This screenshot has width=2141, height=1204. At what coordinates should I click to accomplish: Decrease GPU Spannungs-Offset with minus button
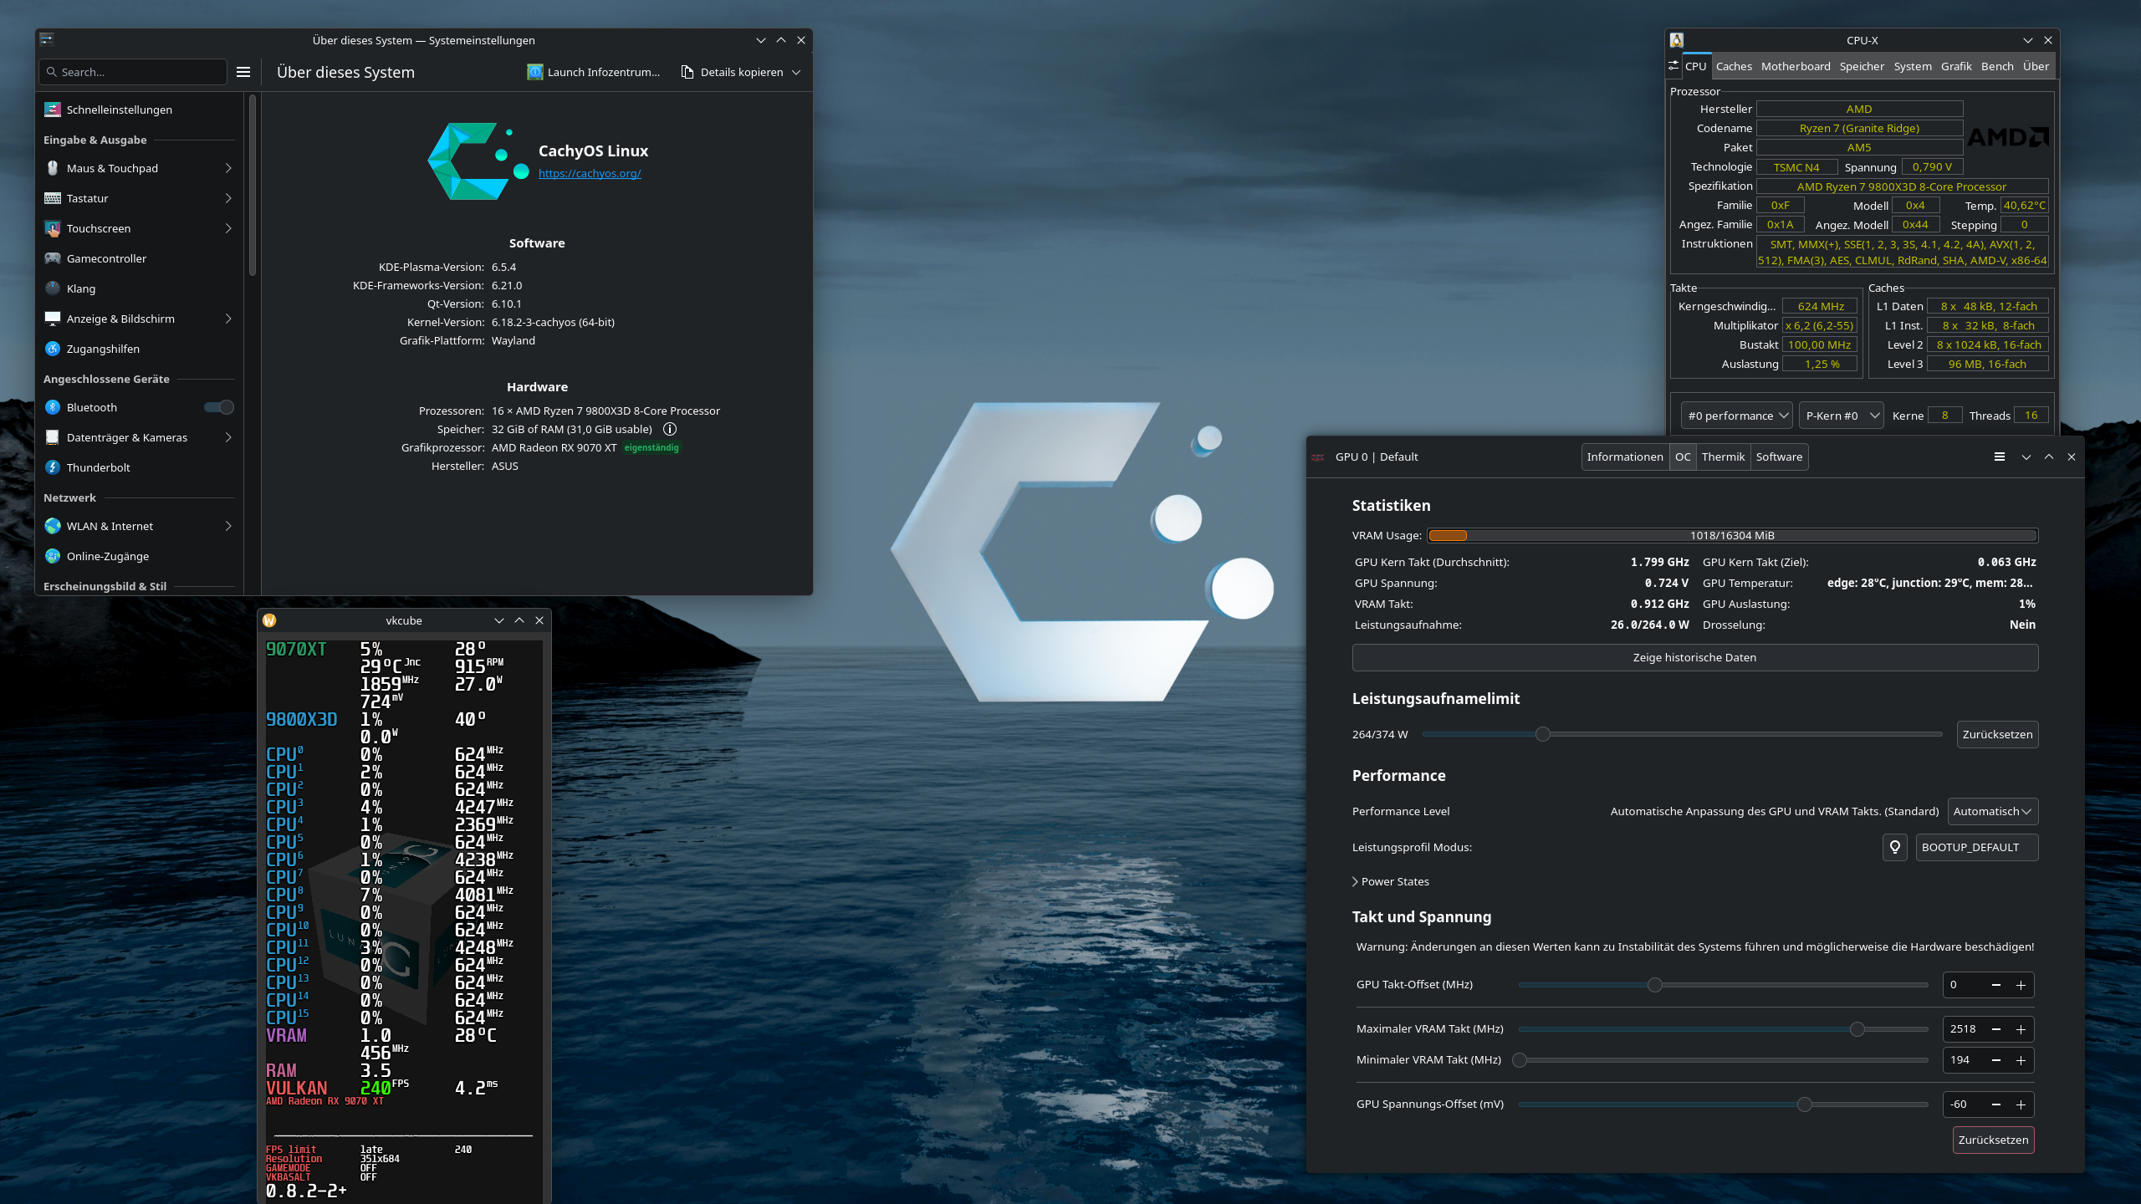coord(1996,1105)
